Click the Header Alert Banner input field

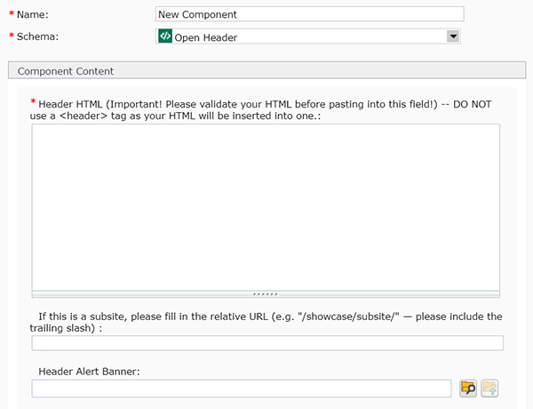point(242,388)
